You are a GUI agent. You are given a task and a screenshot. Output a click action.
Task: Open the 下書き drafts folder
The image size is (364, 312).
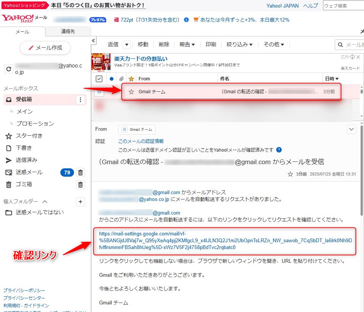[24, 148]
